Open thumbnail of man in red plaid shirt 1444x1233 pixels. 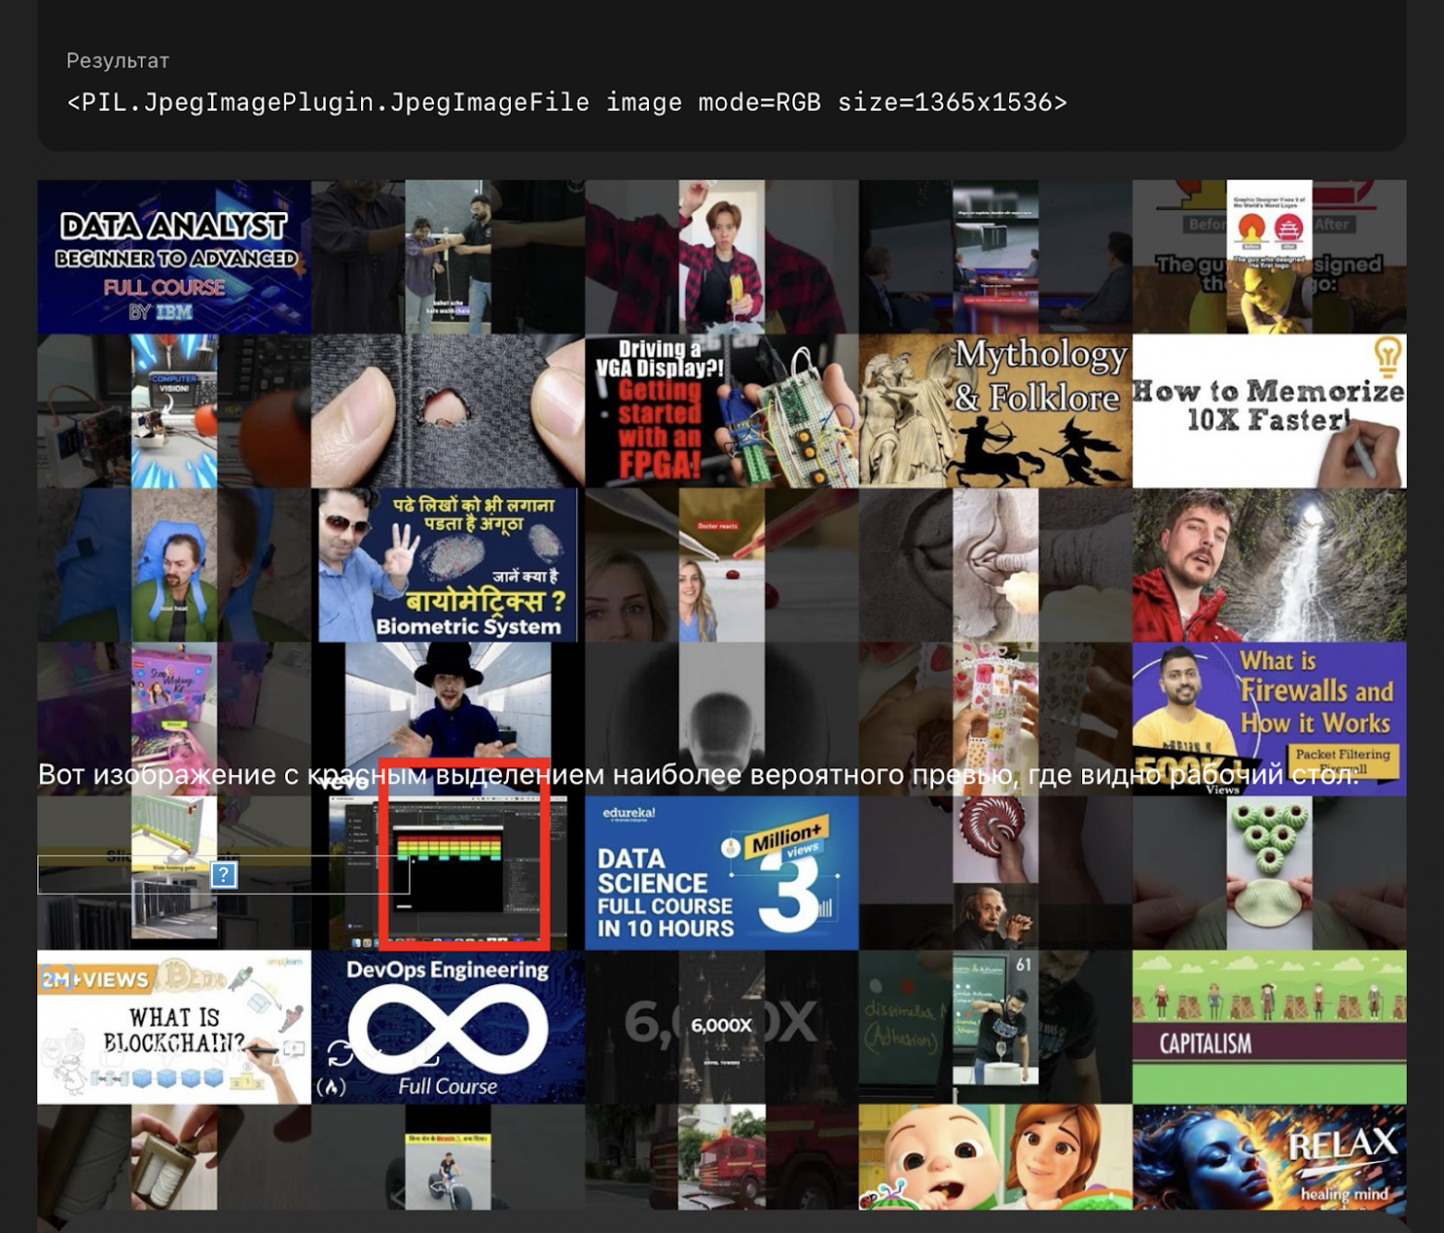pyautogui.click(x=722, y=256)
